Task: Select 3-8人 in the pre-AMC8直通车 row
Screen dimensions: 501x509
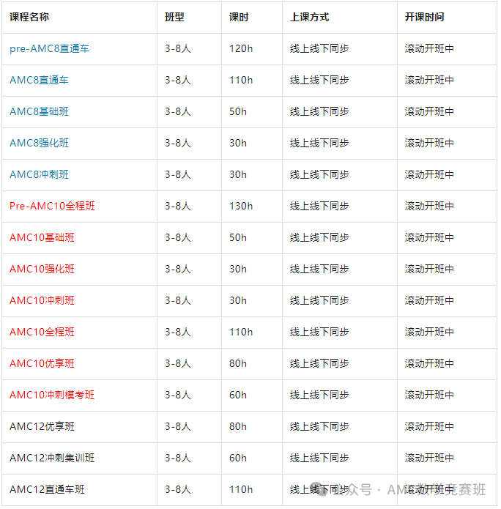Action: coord(178,48)
